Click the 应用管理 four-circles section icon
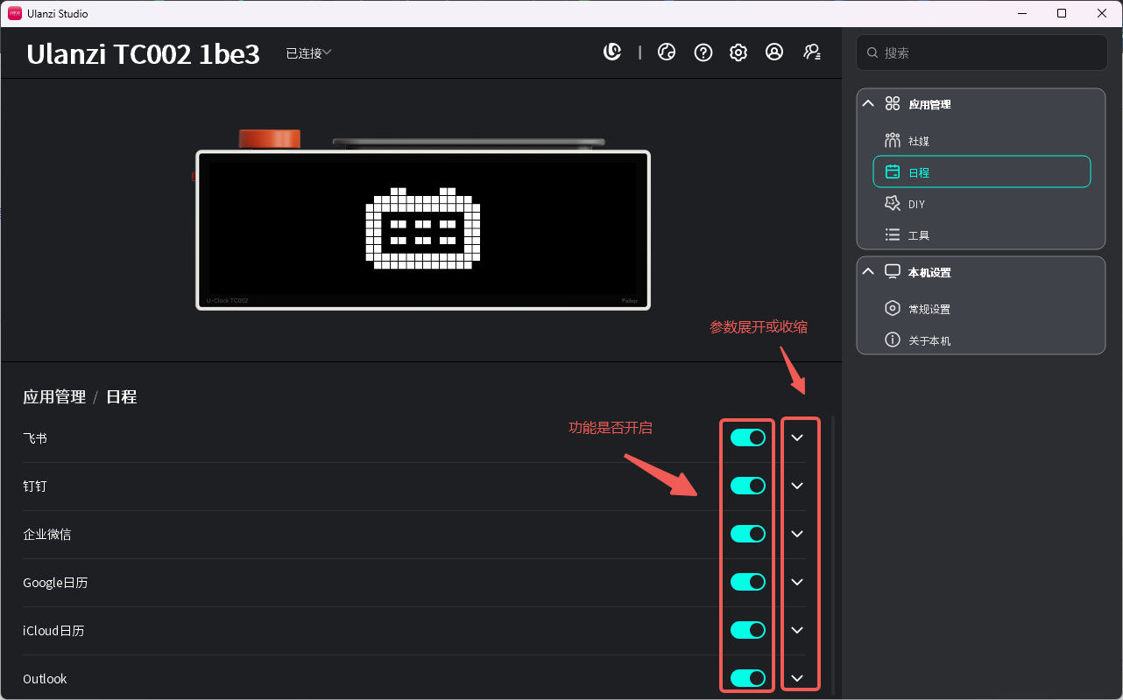 tap(893, 103)
